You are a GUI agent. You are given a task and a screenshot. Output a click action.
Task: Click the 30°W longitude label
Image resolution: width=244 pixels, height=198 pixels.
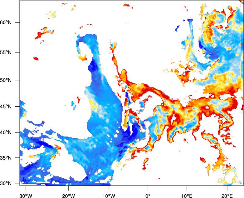26,196
